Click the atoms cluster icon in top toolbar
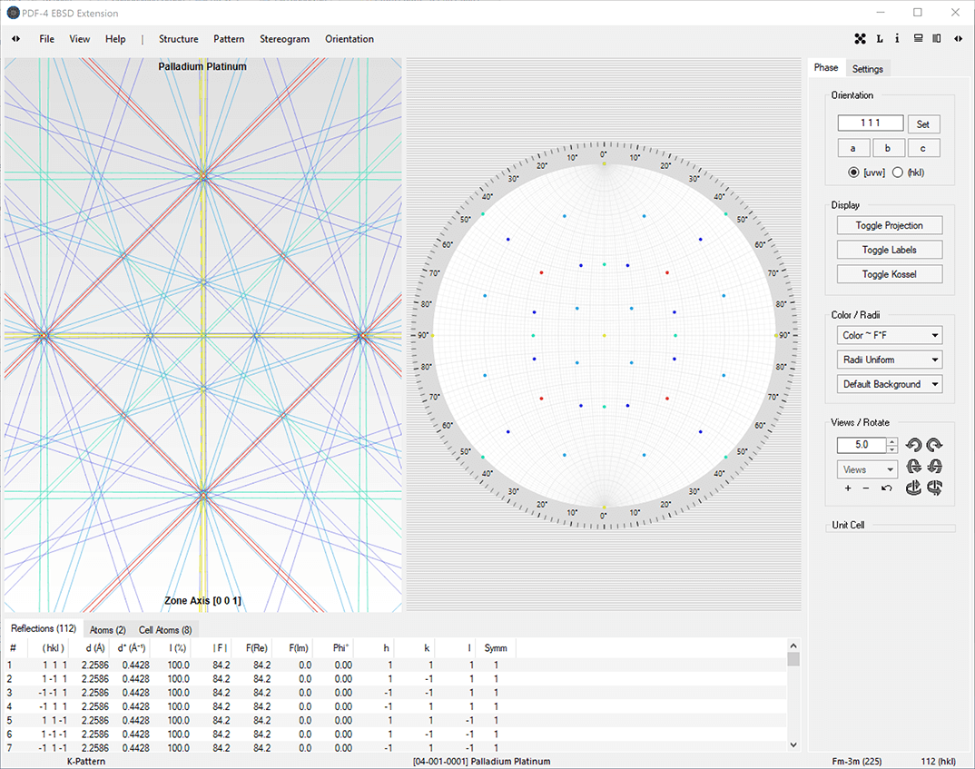 (x=860, y=38)
